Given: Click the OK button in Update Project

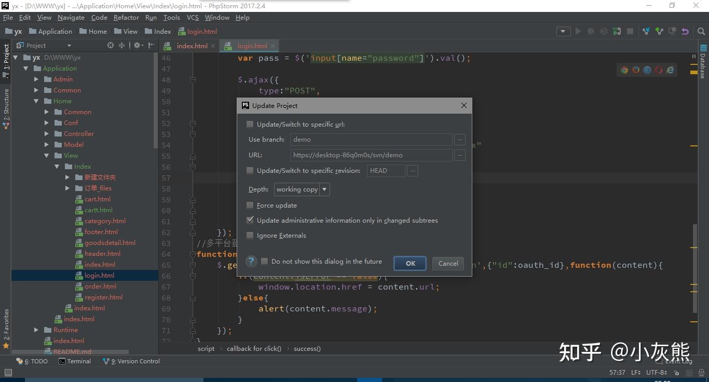Looking at the screenshot, I should (410, 264).
